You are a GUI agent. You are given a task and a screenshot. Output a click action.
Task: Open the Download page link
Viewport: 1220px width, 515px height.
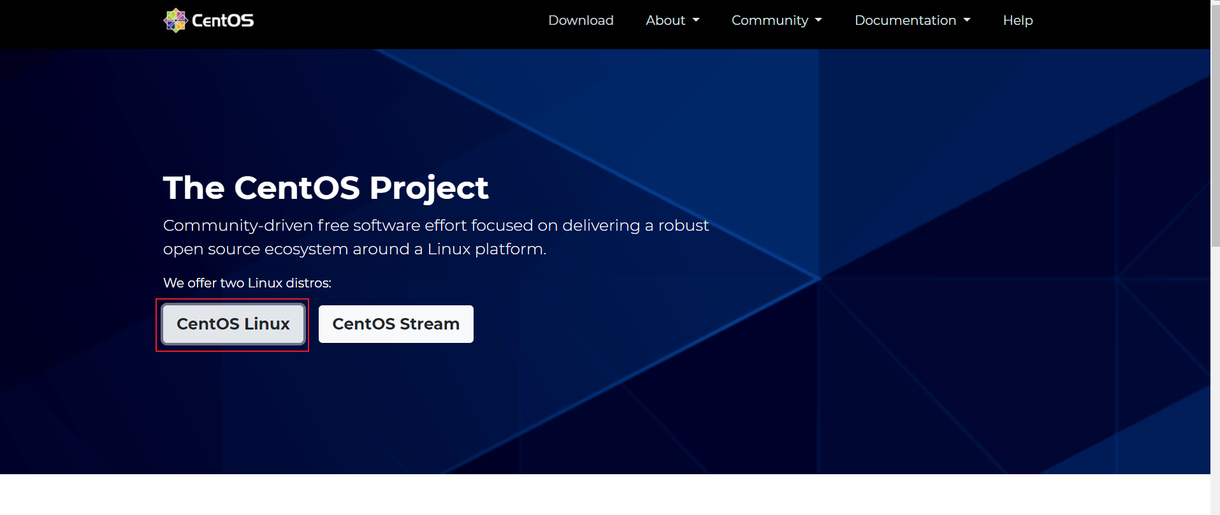tap(581, 20)
